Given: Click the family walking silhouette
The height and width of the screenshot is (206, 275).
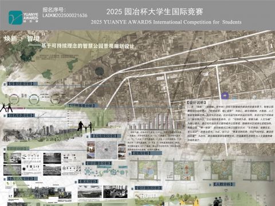Looking at the screenshot, I should [x=85, y=127].
